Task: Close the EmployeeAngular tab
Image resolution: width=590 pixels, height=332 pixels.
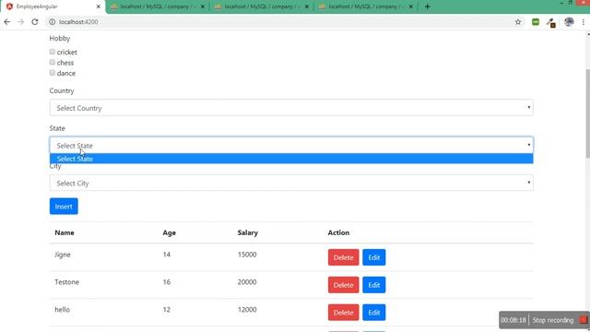Action: (x=99, y=6)
